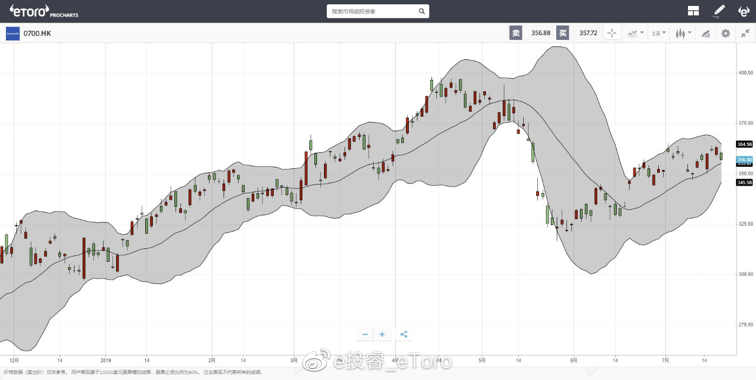This screenshot has width=756, height=380.
Task: Open the compare instruments dropdown
Action: (635, 33)
